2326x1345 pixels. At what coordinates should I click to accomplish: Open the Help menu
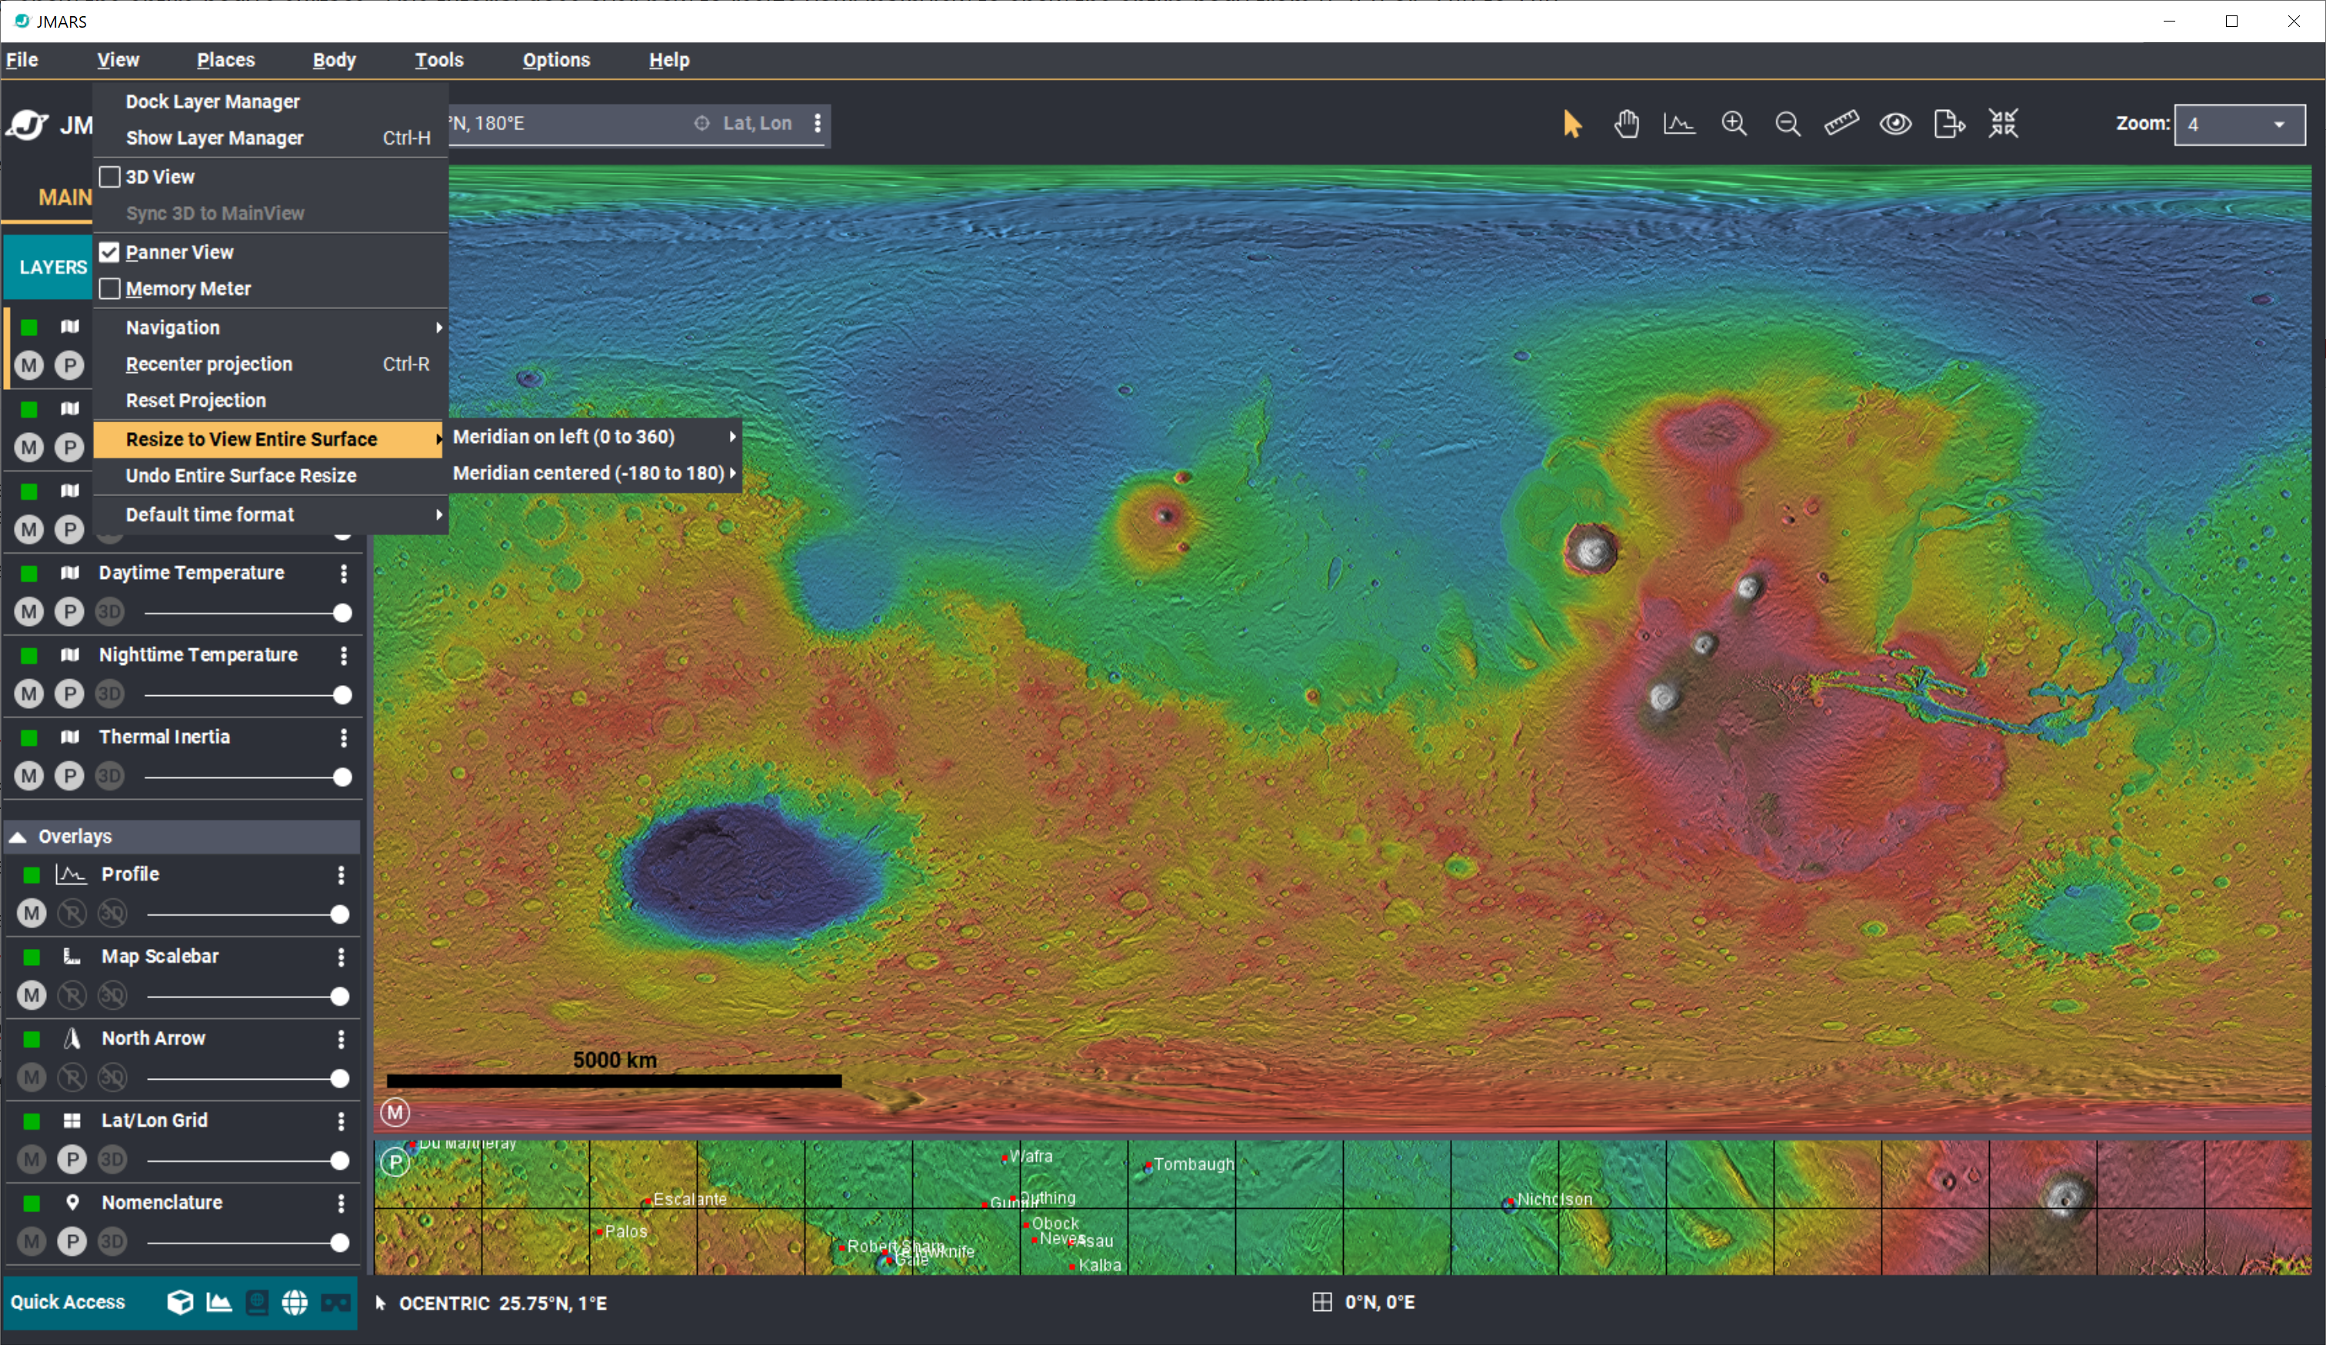pos(668,60)
